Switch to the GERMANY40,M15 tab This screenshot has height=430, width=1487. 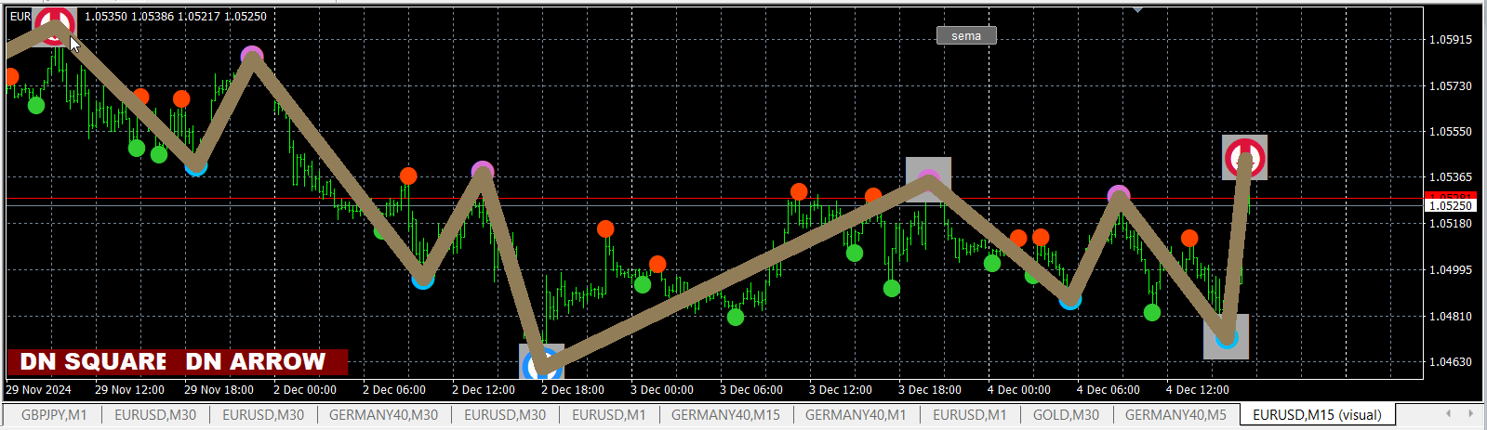point(725,415)
